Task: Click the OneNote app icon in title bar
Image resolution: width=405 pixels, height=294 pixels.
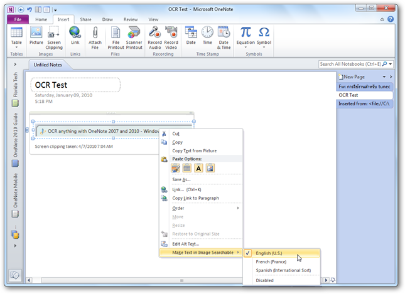Action: [x=11, y=10]
